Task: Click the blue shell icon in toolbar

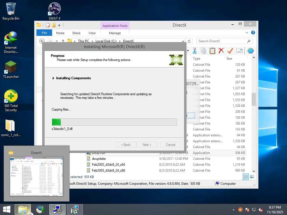Action: coord(250,51)
